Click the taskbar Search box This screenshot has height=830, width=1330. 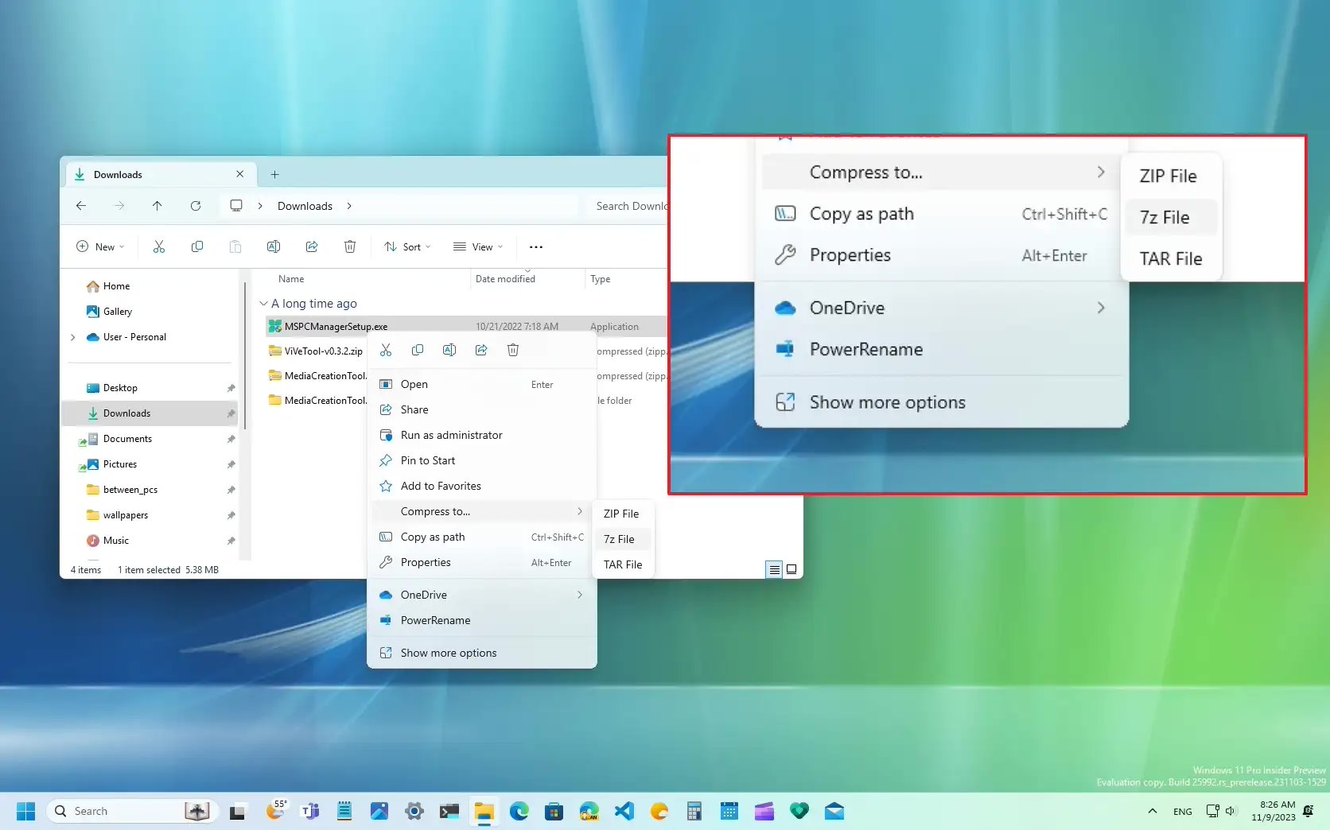coord(119,811)
